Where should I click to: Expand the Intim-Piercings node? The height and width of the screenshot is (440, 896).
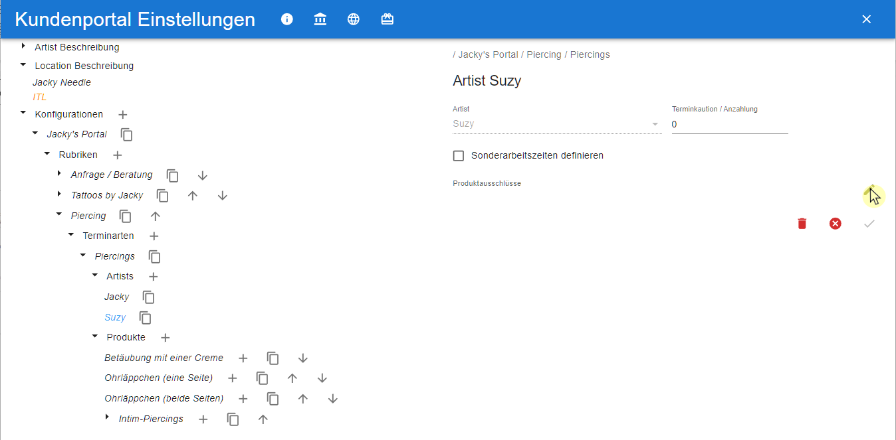107,417
